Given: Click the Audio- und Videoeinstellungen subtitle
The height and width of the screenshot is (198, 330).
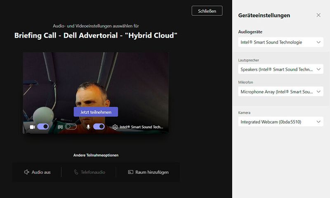Looking at the screenshot, I should tap(96, 26).
